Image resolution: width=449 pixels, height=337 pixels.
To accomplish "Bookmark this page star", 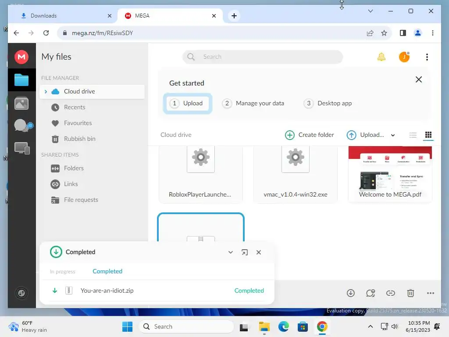I will click(x=384, y=33).
